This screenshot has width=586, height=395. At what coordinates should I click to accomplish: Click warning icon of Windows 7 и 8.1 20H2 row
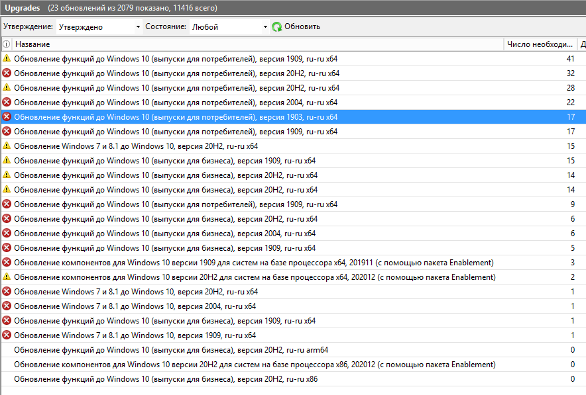coord(7,146)
